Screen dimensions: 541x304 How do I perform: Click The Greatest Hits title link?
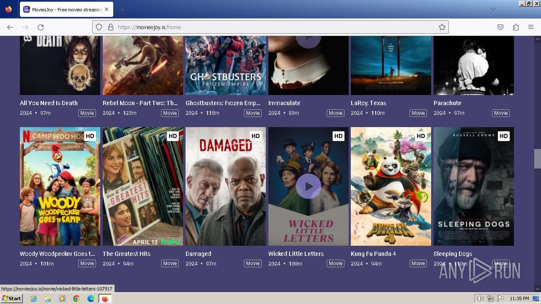pos(126,254)
